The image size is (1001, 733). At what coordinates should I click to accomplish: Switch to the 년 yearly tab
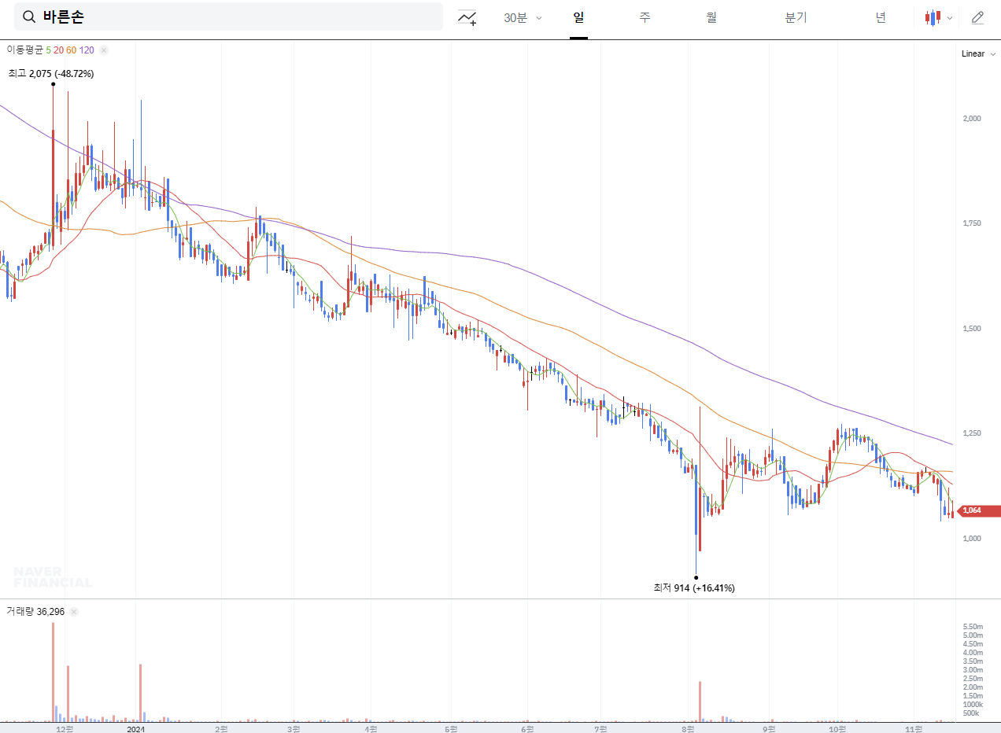(x=881, y=17)
